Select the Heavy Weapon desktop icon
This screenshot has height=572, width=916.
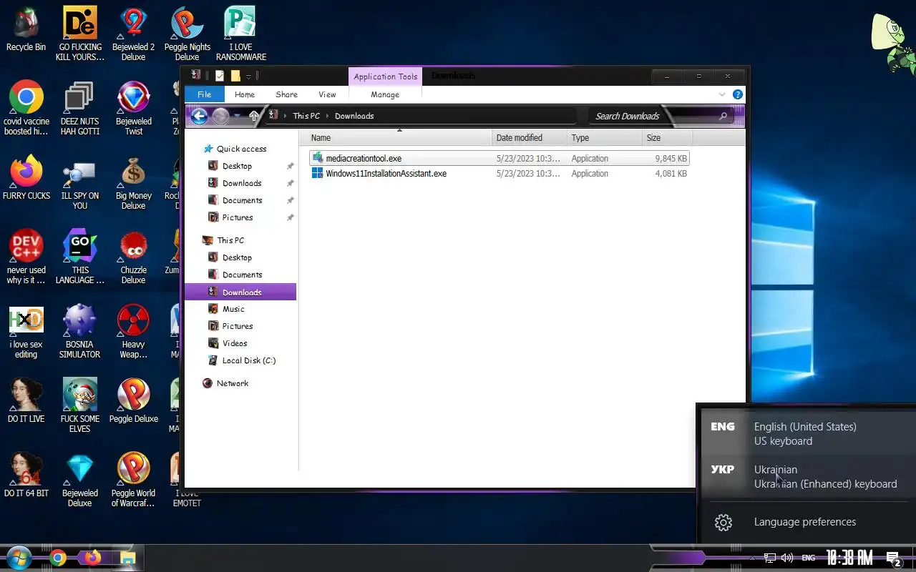click(133, 331)
